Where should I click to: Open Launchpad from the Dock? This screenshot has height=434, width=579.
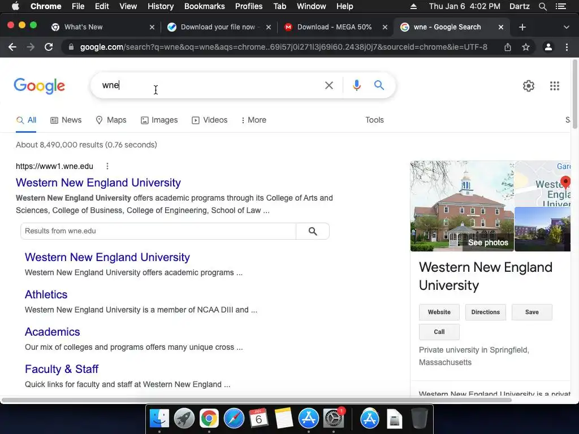click(184, 419)
